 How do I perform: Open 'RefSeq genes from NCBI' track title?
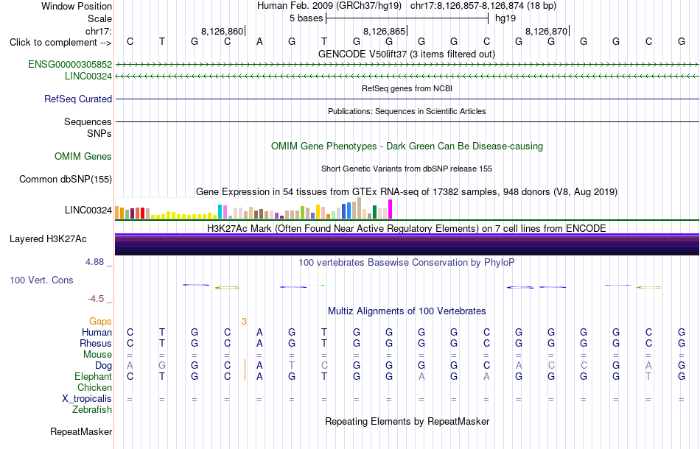pos(407,88)
